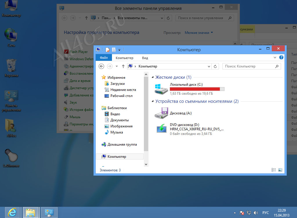Expand the ribbon with the chevron
This screenshot has width=297, height=218.
(275, 58)
